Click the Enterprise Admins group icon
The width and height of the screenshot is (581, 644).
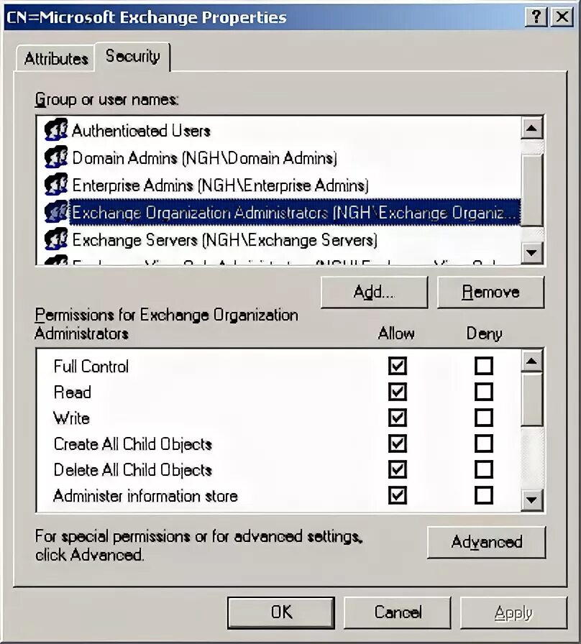pos(56,185)
